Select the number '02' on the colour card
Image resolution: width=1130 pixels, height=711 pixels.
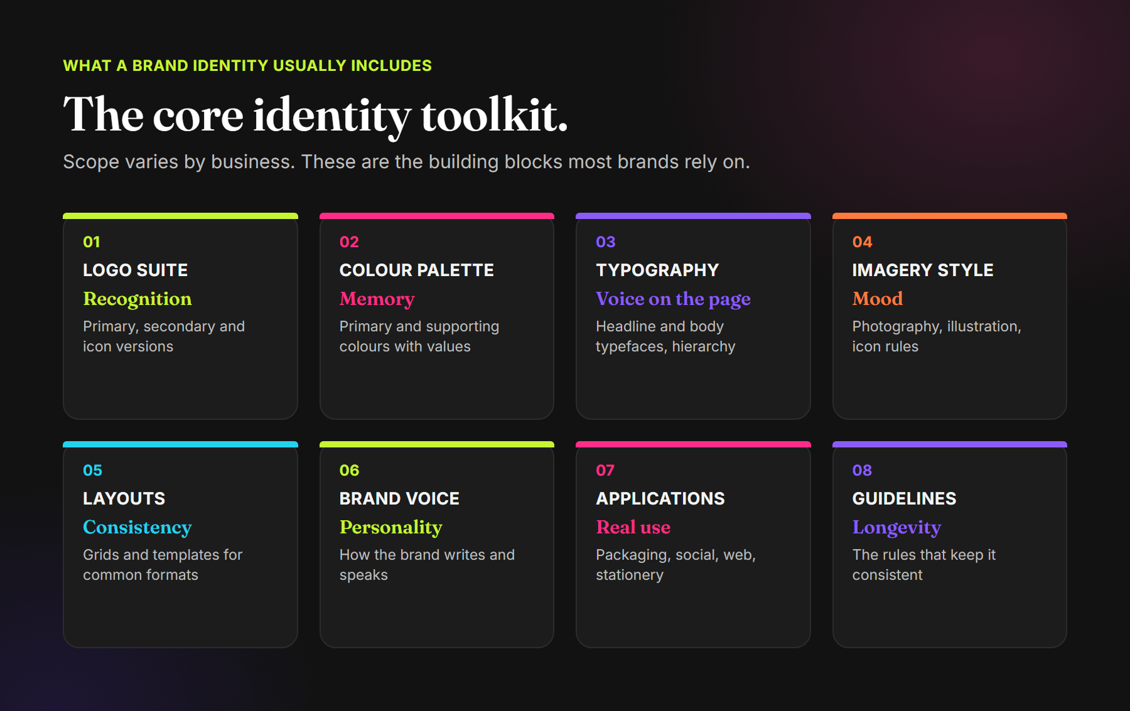349,242
